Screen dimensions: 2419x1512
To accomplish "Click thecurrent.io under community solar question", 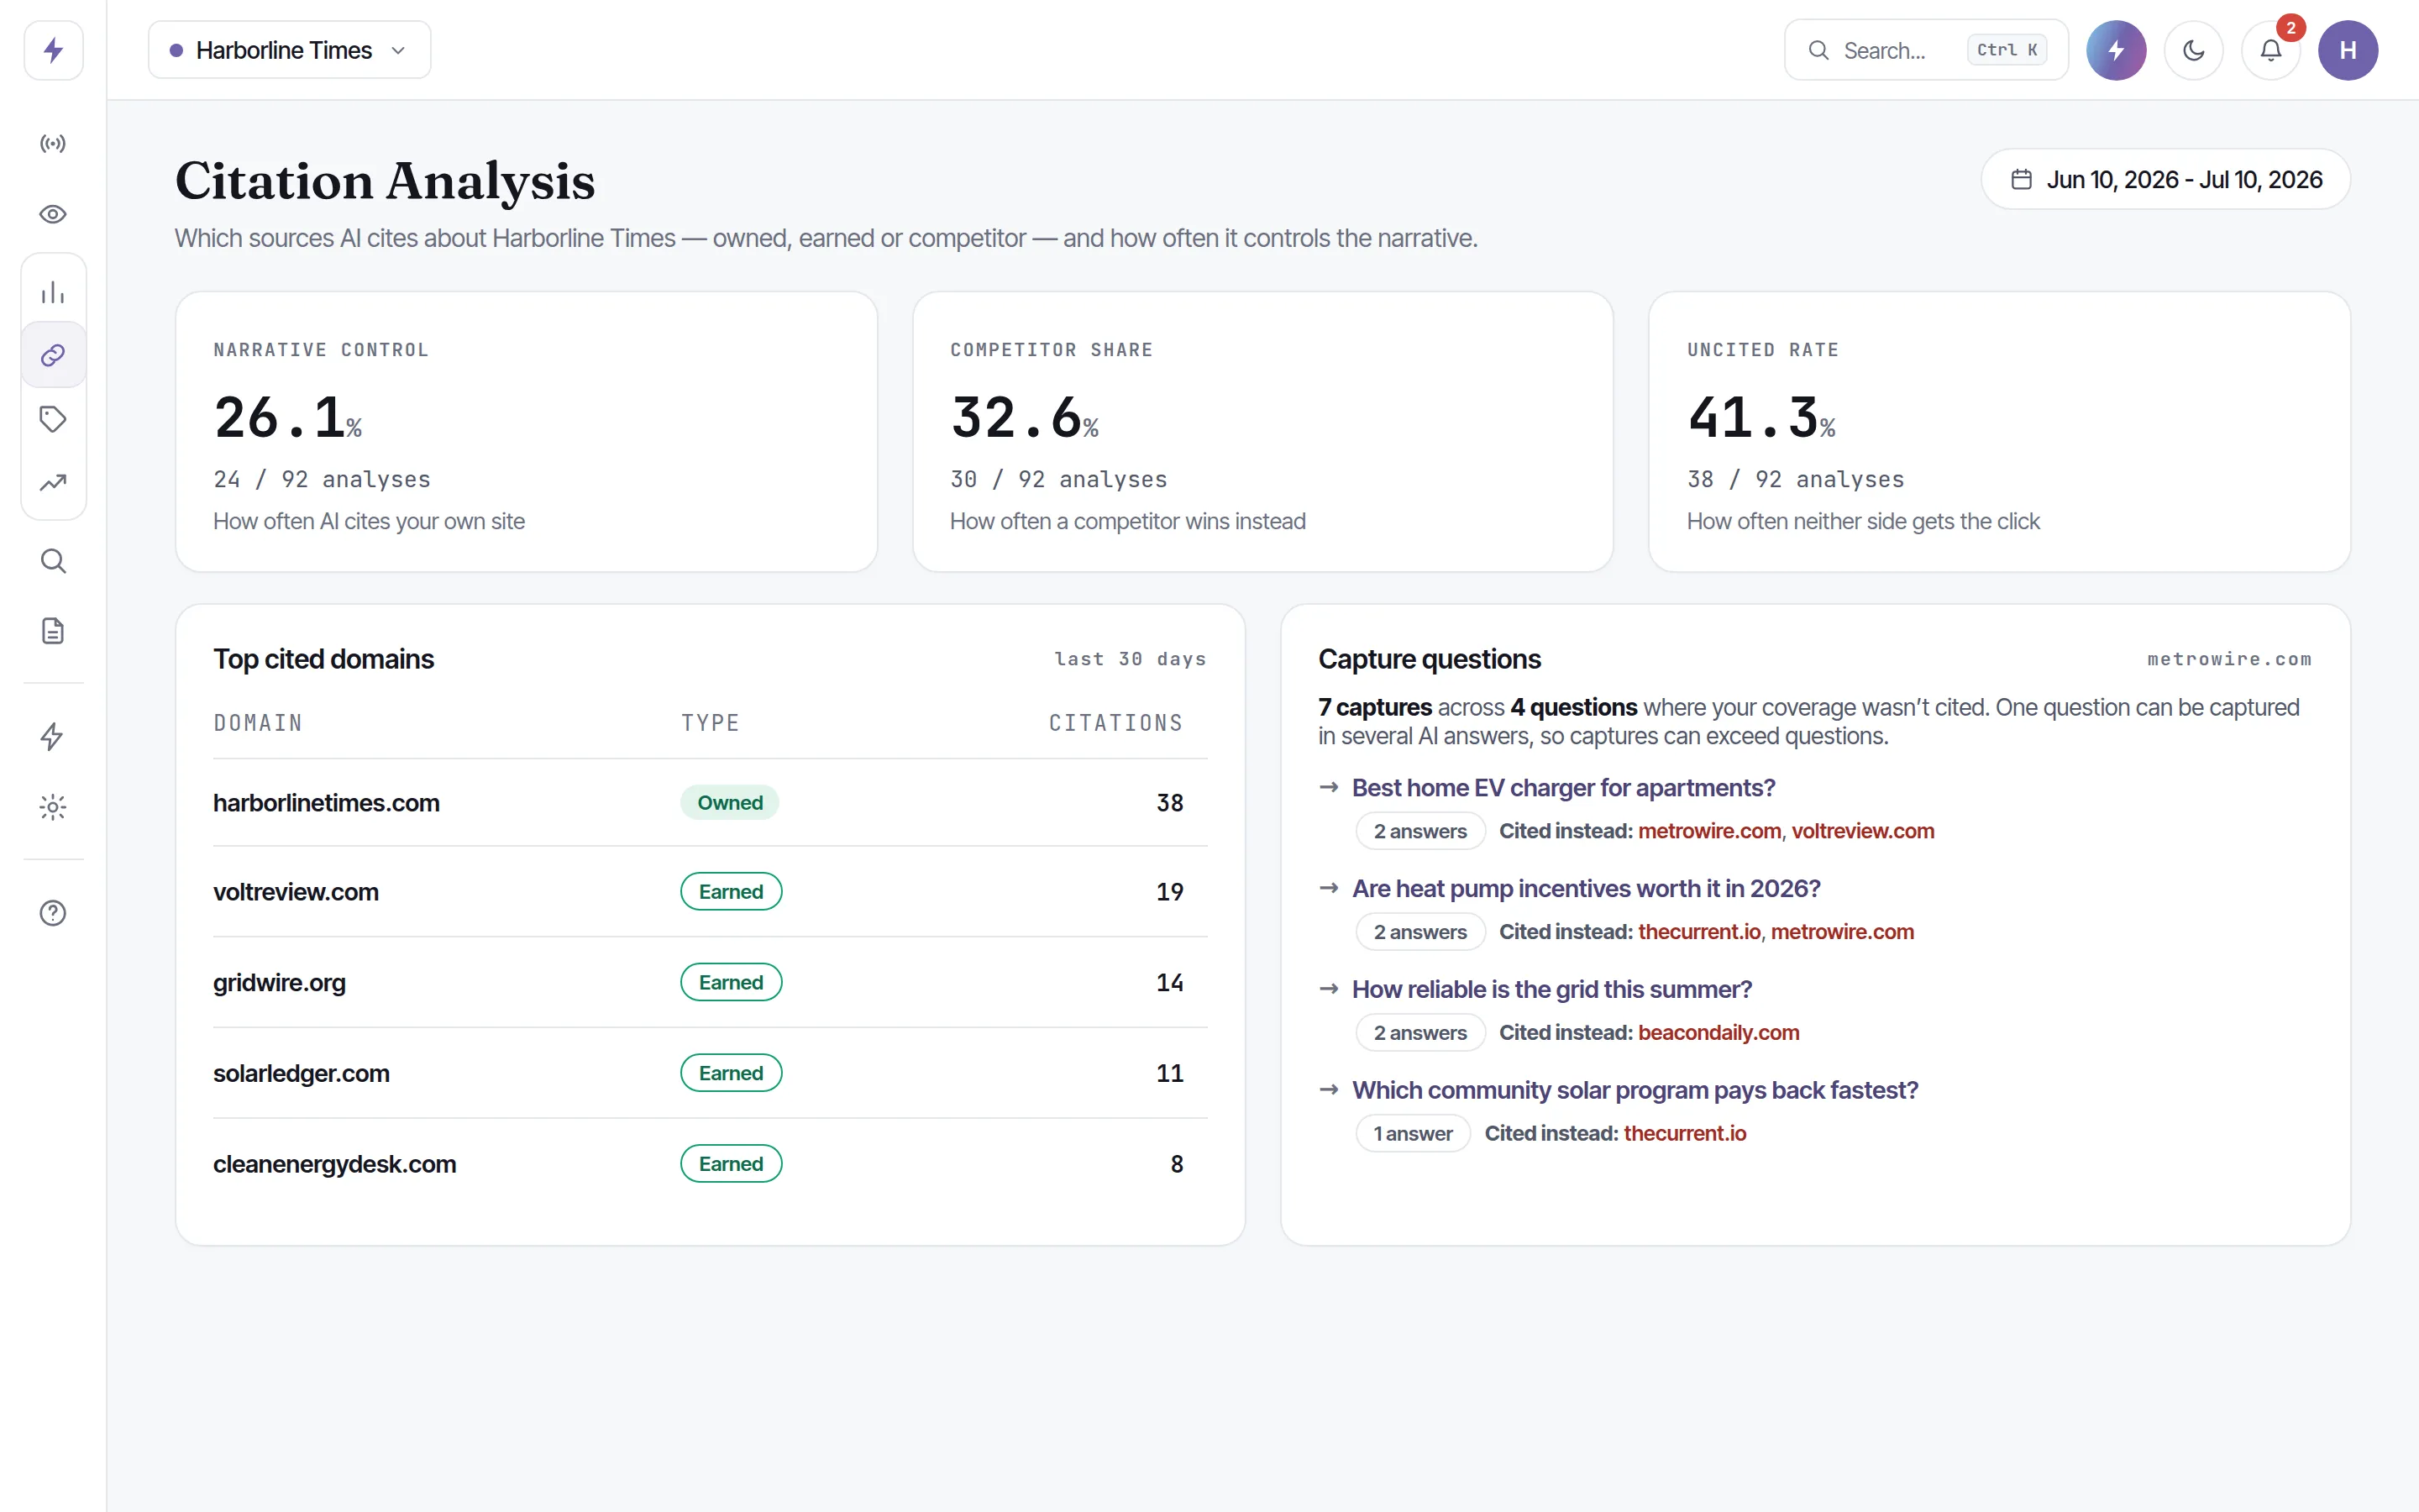I will click(1684, 1134).
